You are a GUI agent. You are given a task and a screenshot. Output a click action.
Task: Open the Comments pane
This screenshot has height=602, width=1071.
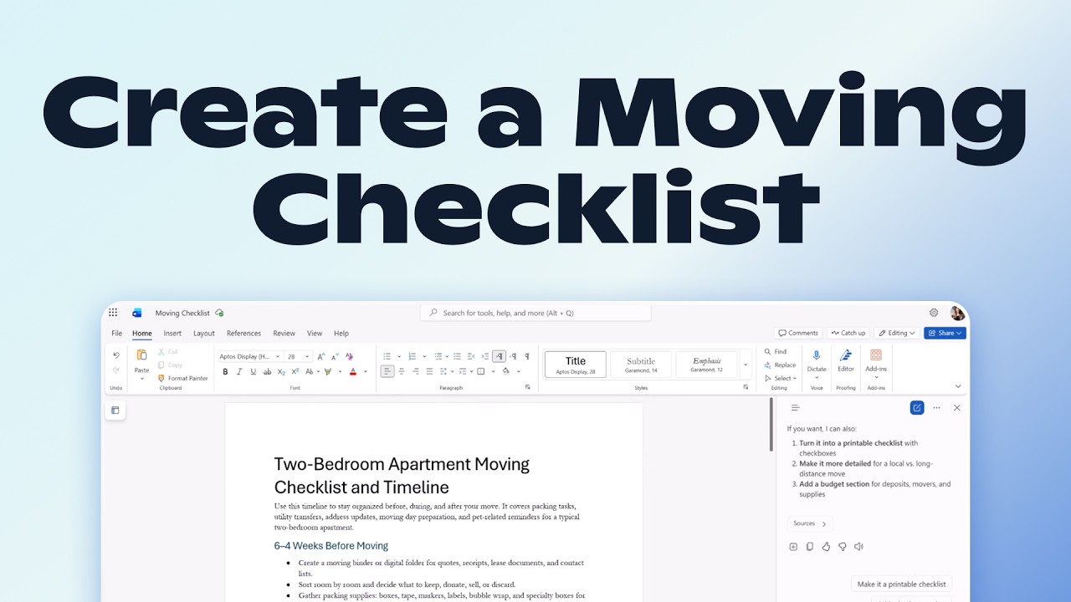[x=798, y=333]
